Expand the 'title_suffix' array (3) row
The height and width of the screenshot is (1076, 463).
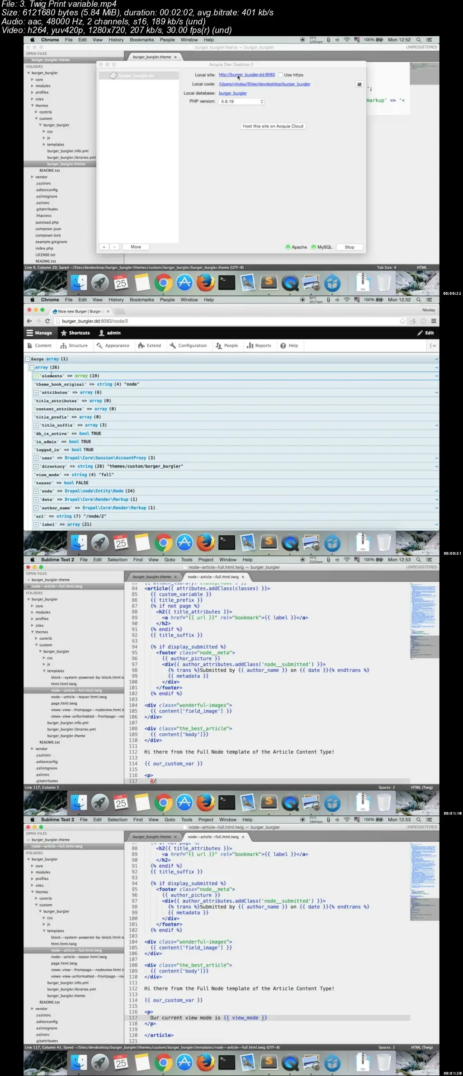[x=36, y=425]
